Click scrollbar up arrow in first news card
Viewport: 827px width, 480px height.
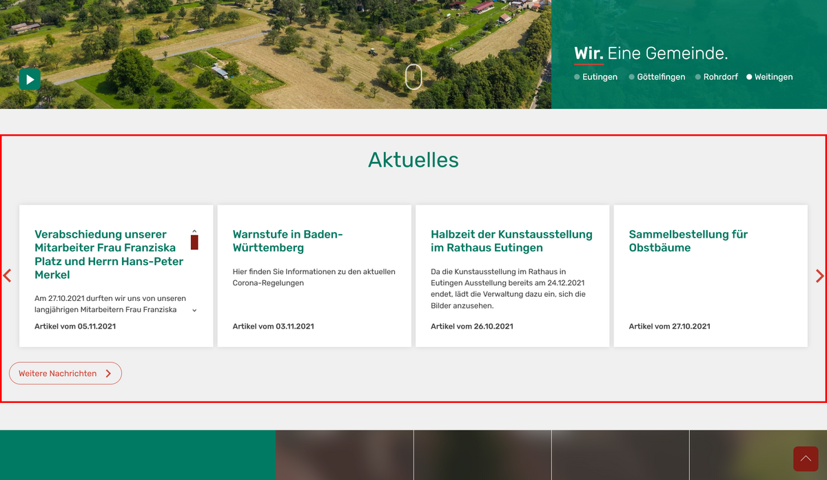(x=194, y=231)
